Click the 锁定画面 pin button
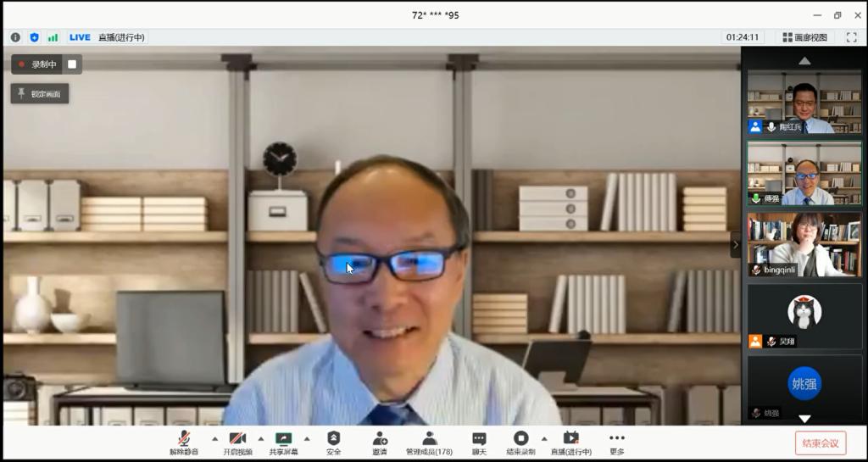This screenshot has width=868, height=462. pos(40,93)
